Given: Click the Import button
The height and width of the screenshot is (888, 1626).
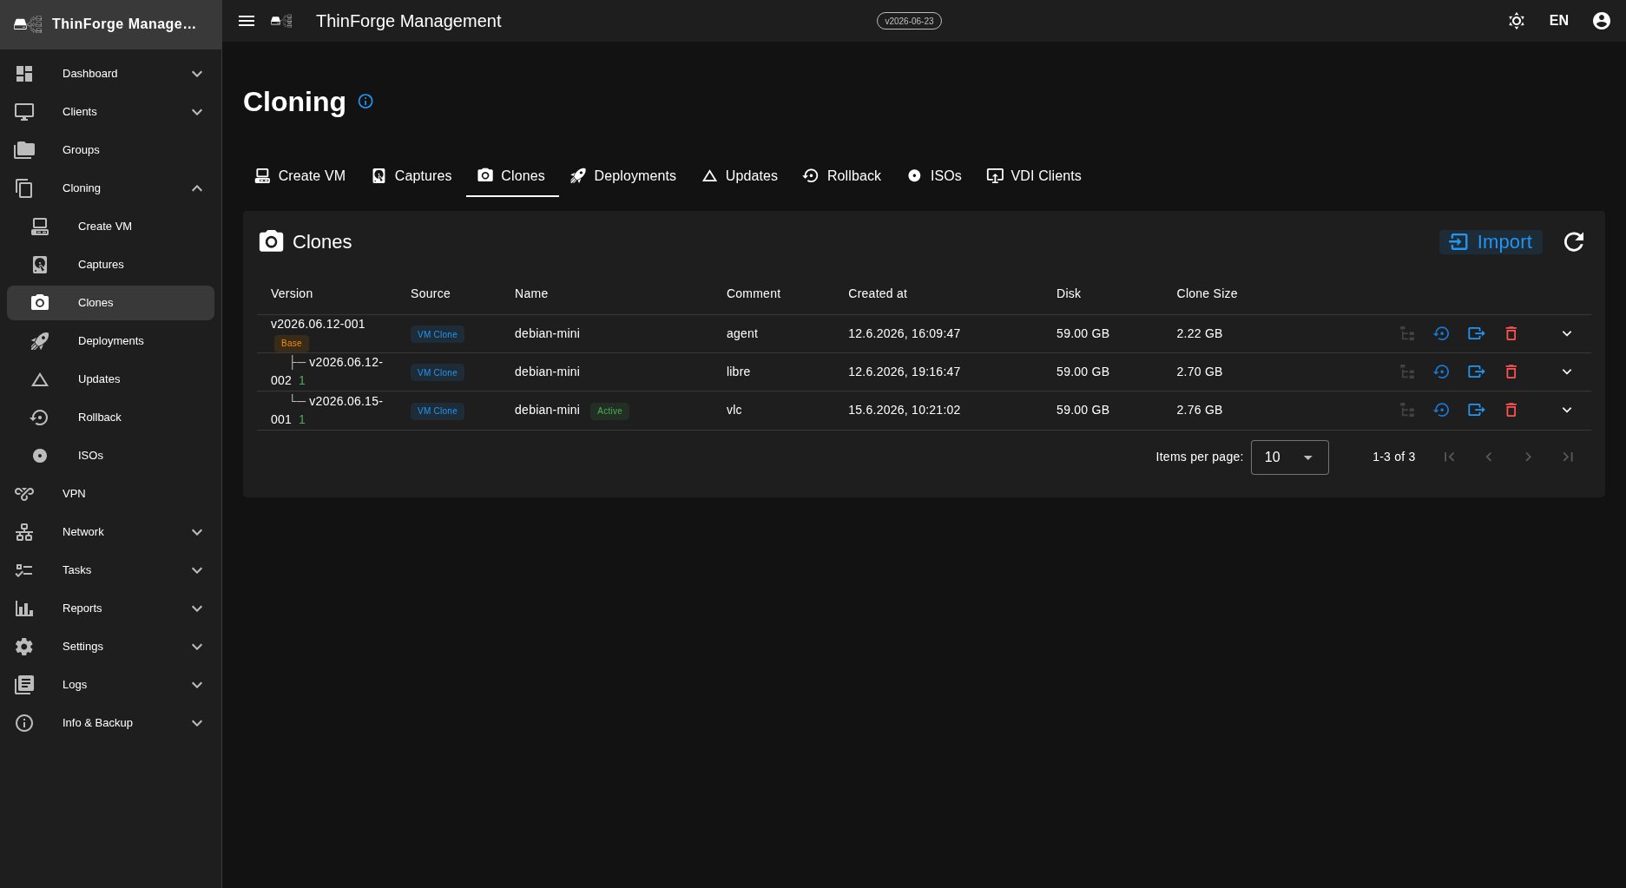Looking at the screenshot, I should pyautogui.click(x=1491, y=242).
